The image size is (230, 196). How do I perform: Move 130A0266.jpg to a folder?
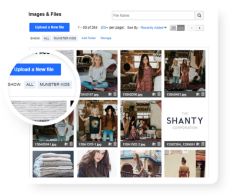point(154,94)
